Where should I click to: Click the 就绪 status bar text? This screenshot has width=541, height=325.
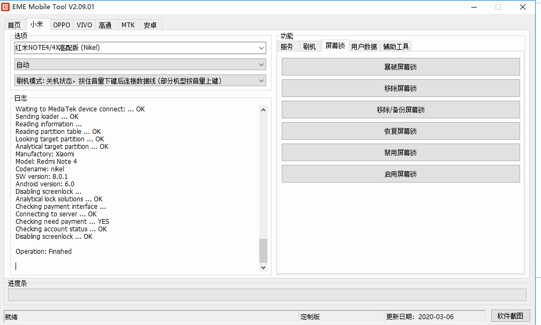tap(11, 317)
